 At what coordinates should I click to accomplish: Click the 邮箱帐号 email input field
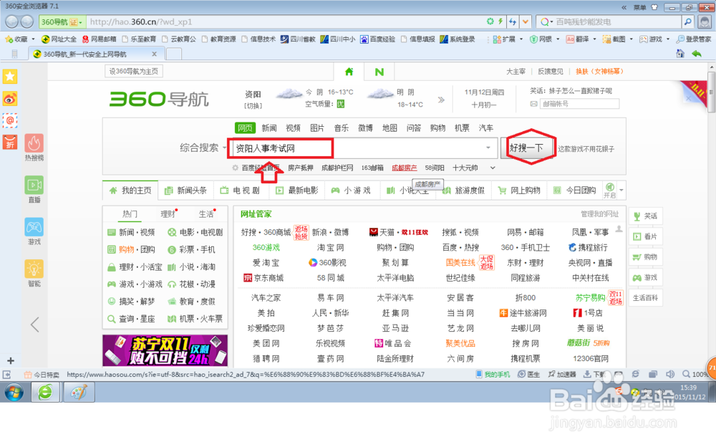[x=579, y=104]
